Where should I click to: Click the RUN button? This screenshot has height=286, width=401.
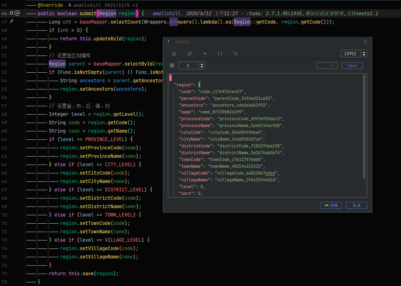click(x=331, y=205)
